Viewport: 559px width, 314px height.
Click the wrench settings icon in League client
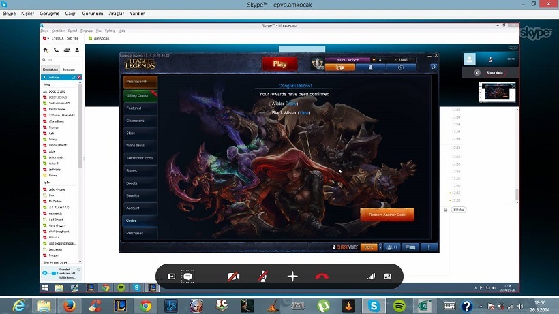[434, 67]
